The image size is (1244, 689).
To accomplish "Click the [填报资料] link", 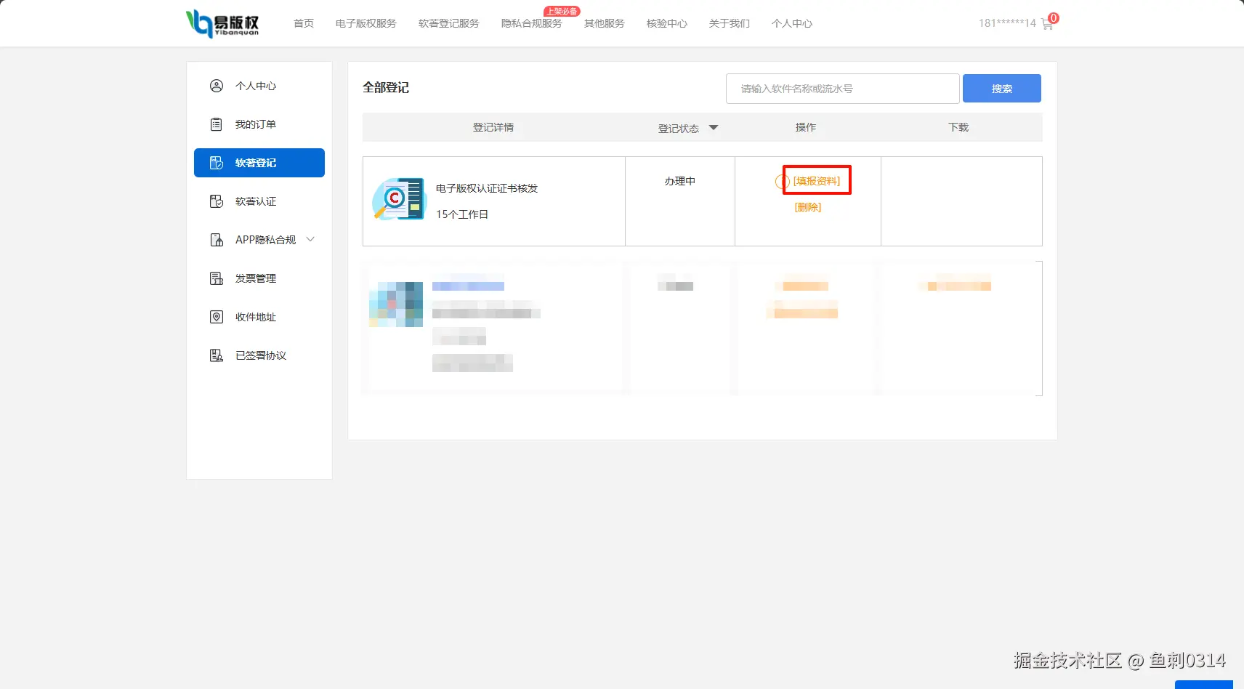I will [x=817, y=181].
